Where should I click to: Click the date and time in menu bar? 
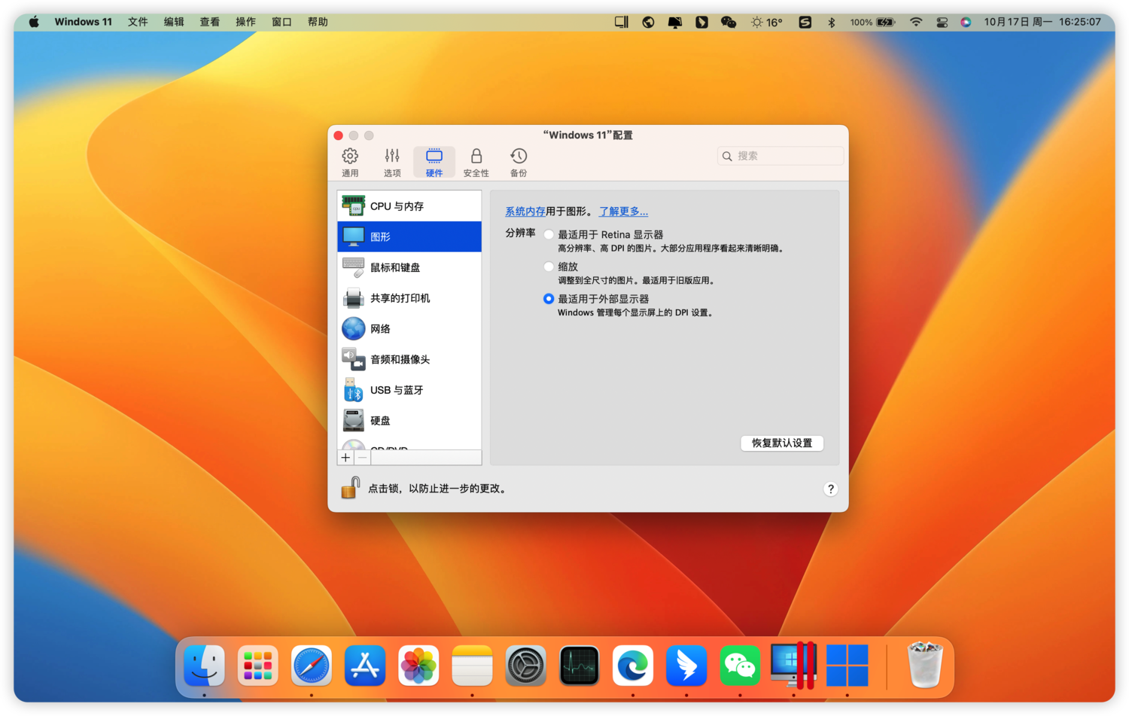tap(1042, 22)
